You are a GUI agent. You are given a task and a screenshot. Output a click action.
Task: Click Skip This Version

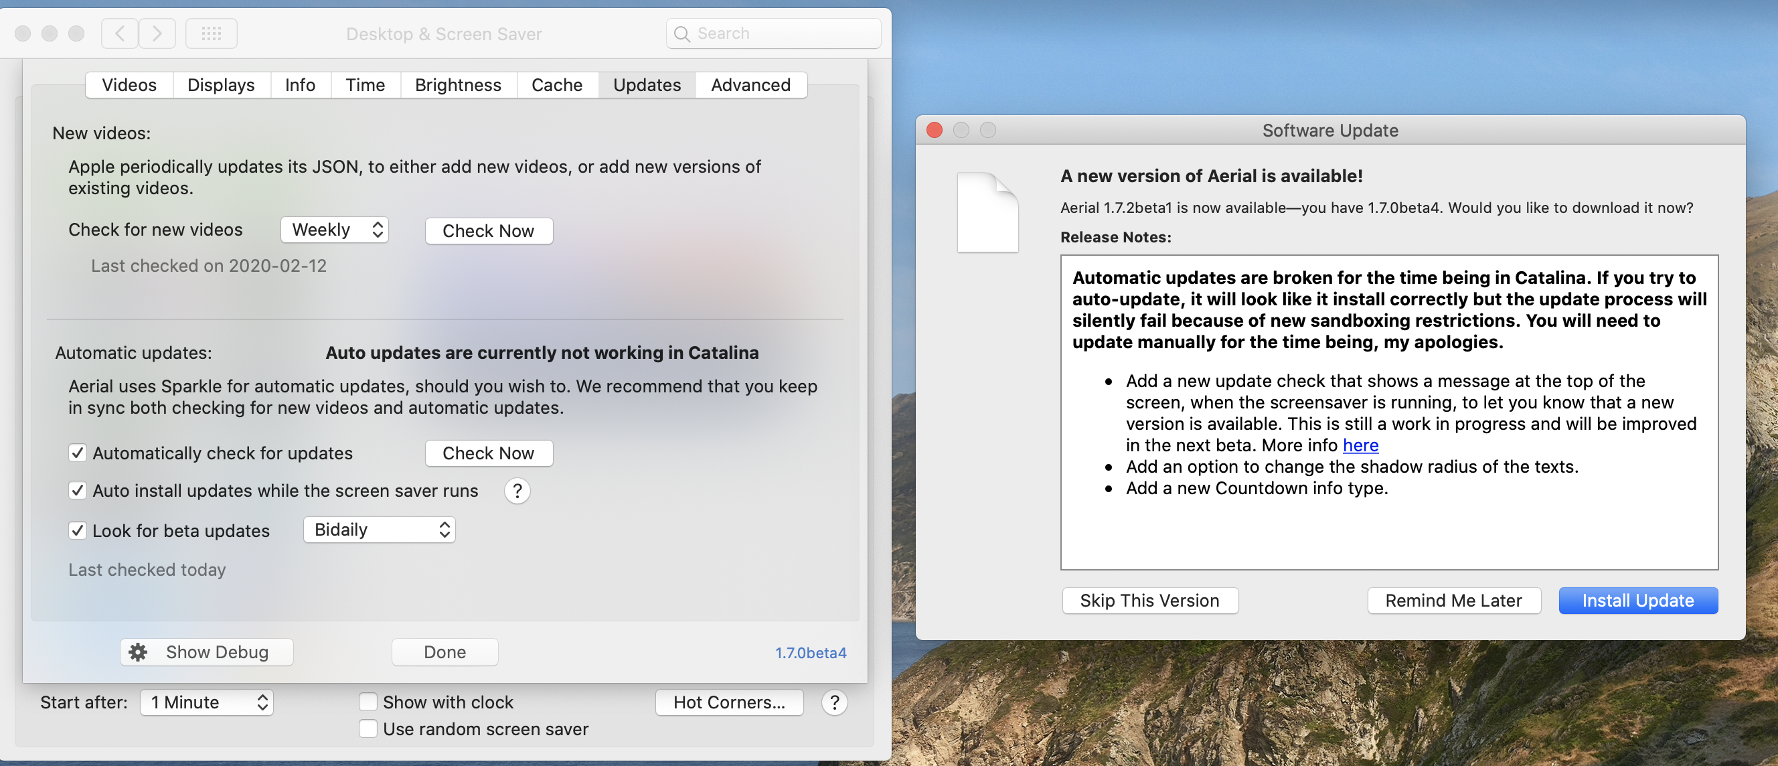pyautogui.click(x=1150, y=600)
